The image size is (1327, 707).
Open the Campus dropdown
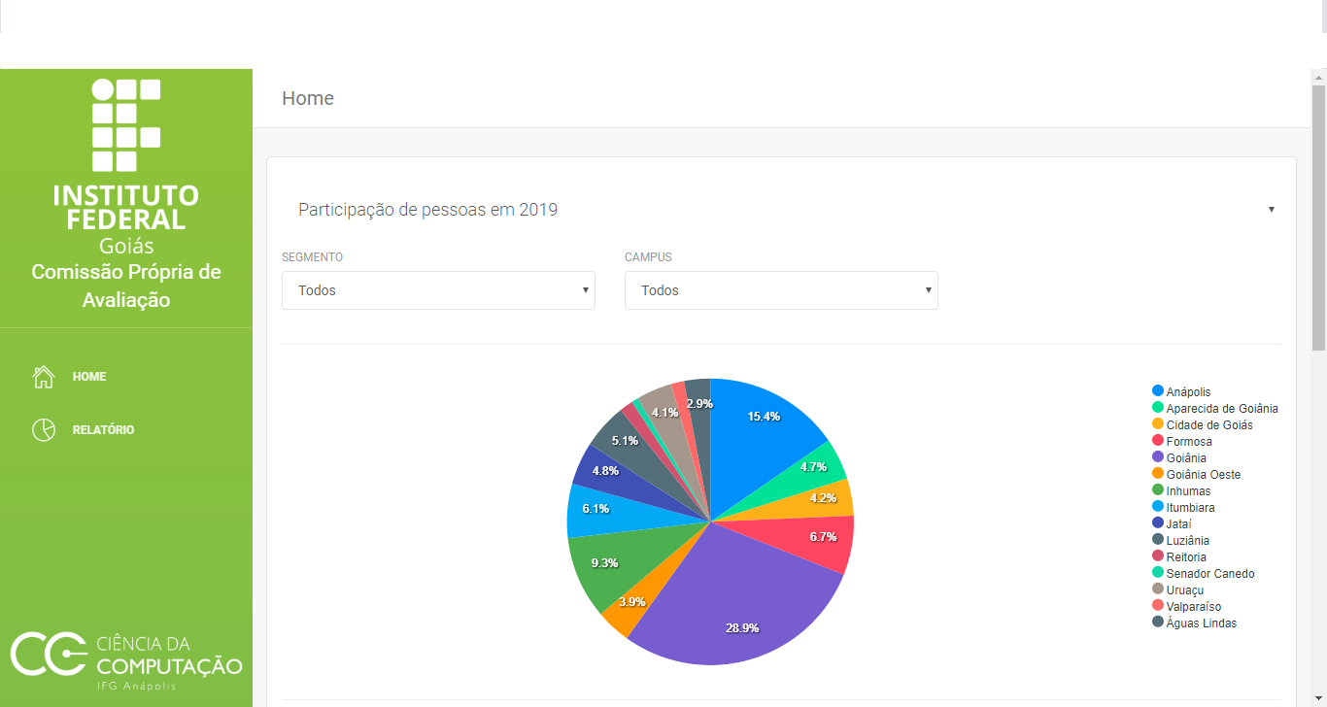[x=781, y=290]
